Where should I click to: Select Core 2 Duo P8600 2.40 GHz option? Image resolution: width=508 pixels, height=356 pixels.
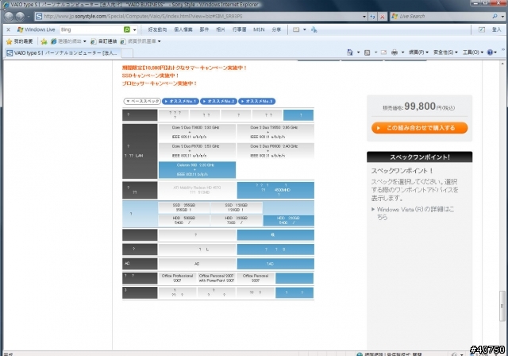(275, 151)
